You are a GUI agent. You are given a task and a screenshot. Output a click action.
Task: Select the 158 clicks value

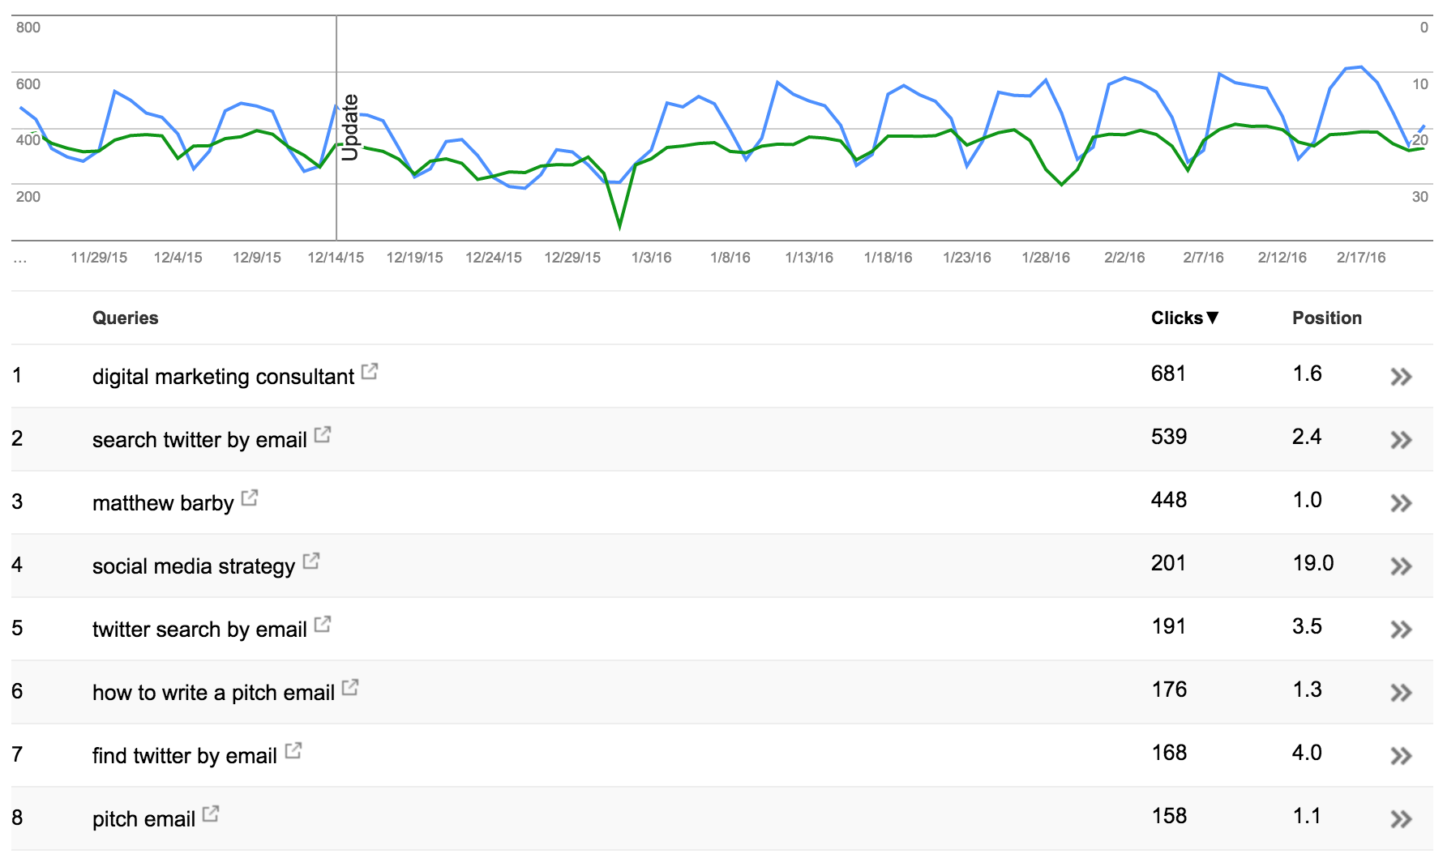[x=1169, y=816]
